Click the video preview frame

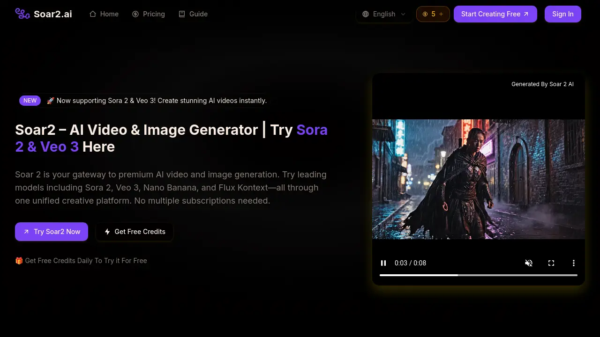tap(479, 179)
